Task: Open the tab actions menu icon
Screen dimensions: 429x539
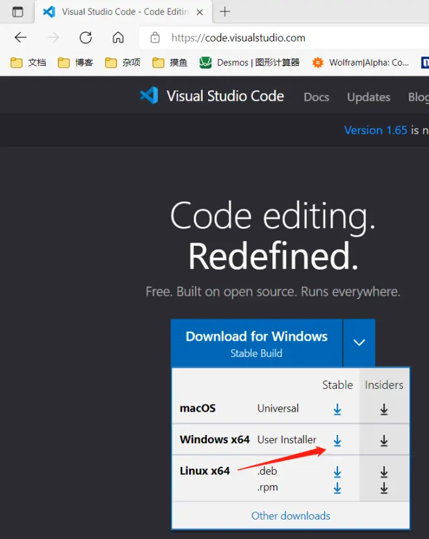Action: pyautogui.click(x=18, y=12)
